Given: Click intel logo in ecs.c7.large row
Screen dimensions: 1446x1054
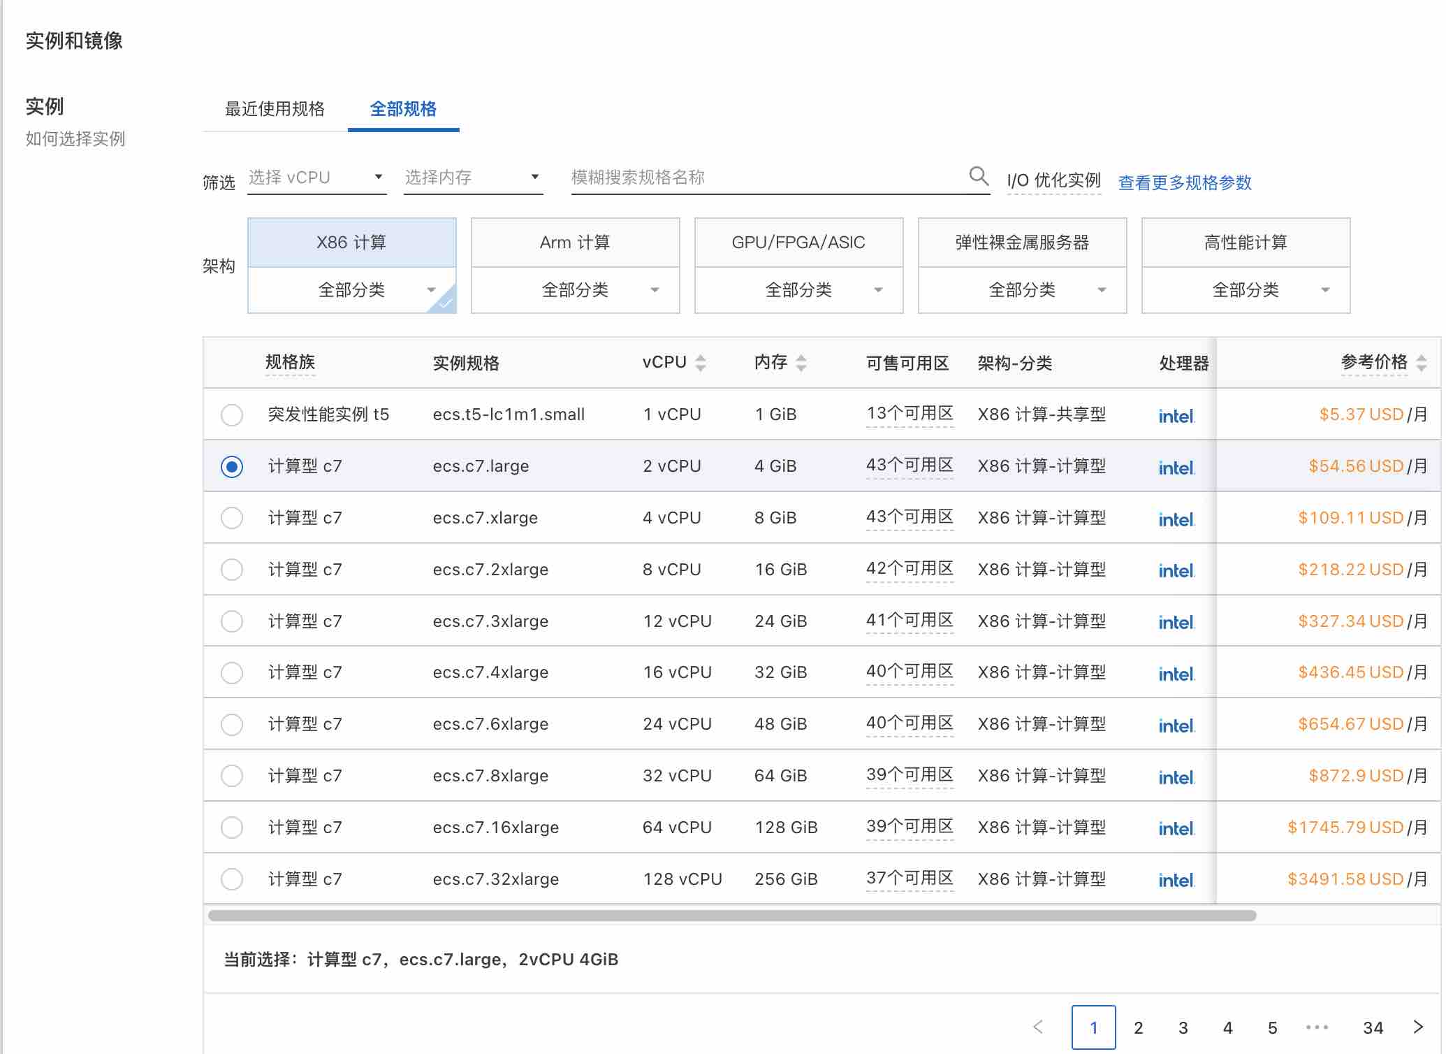Looking at the screenshot, I should click(1176, 468).
